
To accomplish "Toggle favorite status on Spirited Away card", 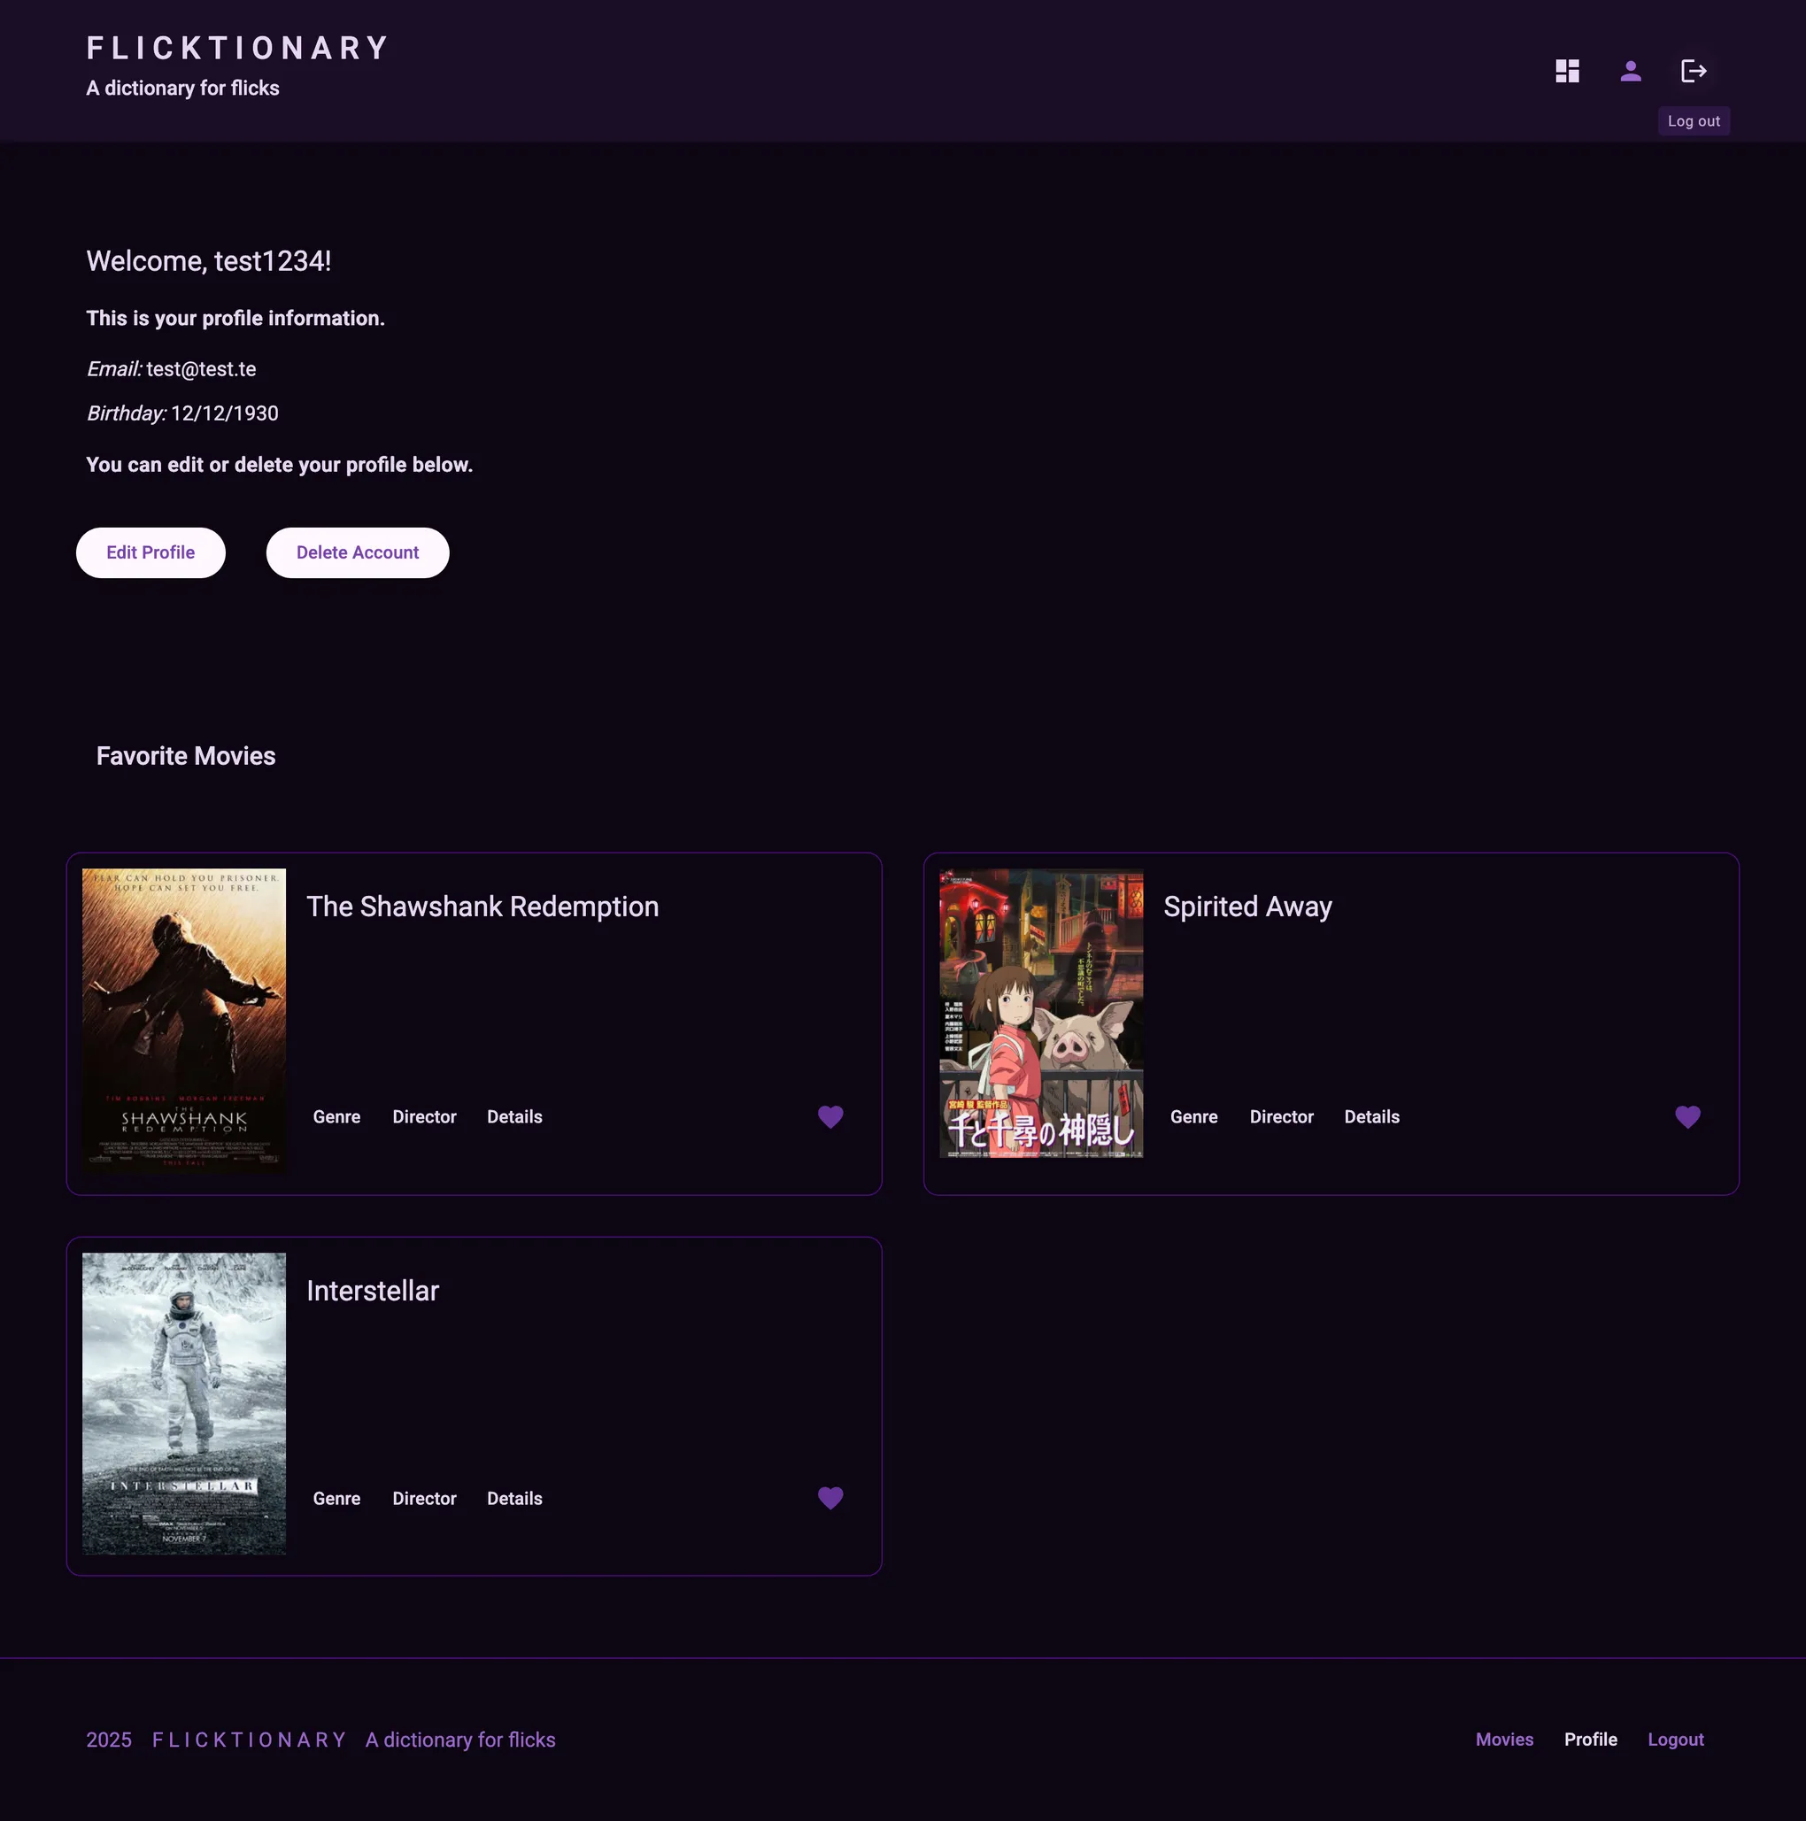I will coord(1687,1117).
